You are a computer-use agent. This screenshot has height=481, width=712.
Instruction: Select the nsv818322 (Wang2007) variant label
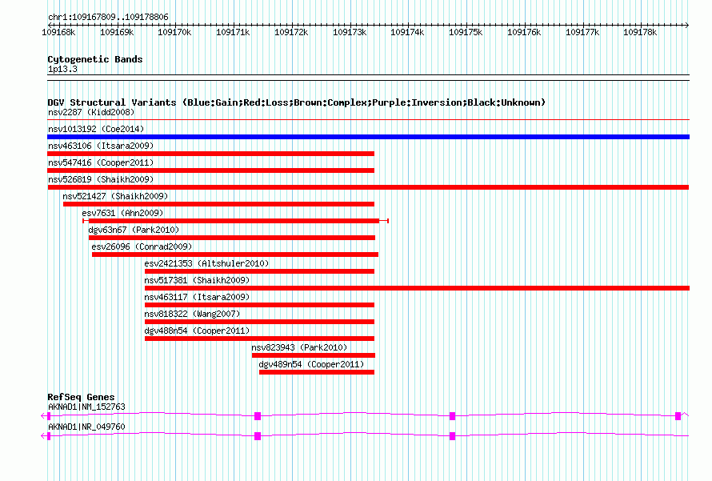192,314
